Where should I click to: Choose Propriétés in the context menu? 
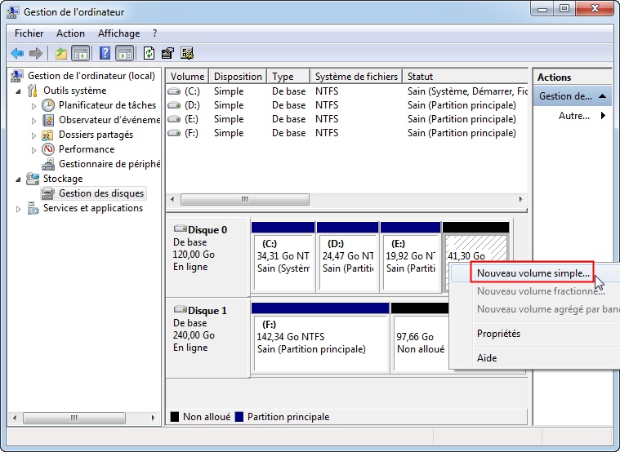pyautogui.click(x=498, y=334)
